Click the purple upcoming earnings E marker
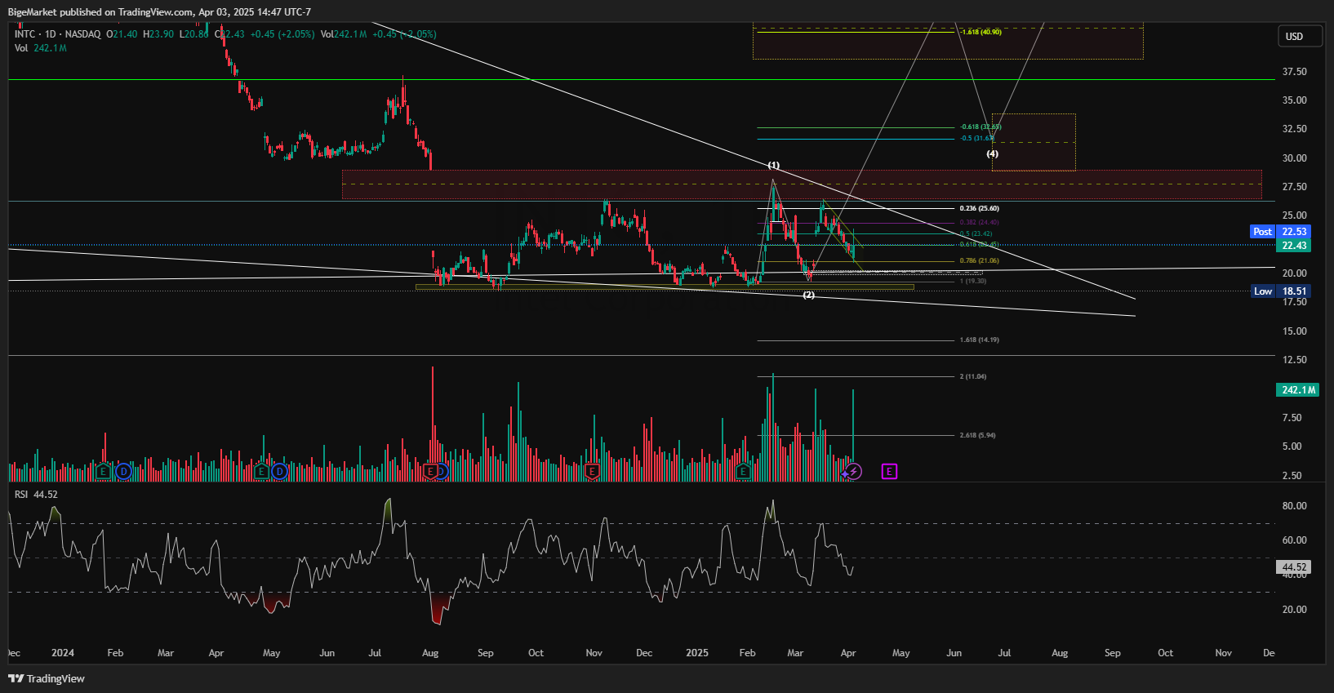 coord(889,471)
